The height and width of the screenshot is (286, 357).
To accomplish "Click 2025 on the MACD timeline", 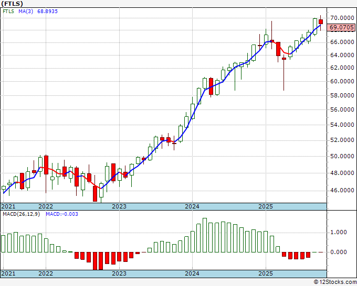I will coord(266,273).
